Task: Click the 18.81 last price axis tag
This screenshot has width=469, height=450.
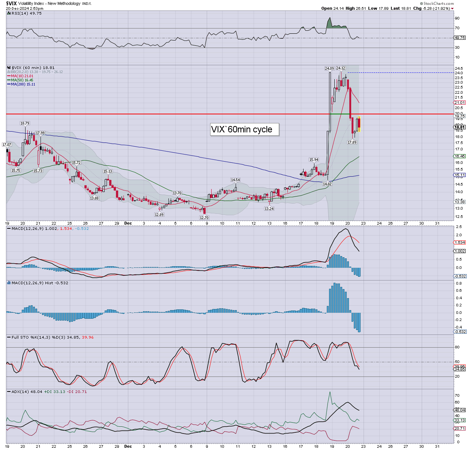Action: click(x=460, y=127)
